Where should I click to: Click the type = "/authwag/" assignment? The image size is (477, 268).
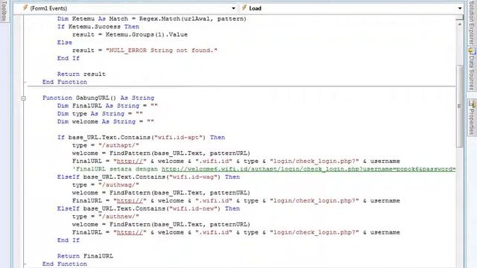coord(106,185)
